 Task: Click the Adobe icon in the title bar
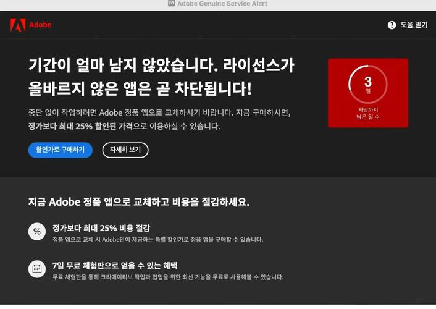point(171,3)
